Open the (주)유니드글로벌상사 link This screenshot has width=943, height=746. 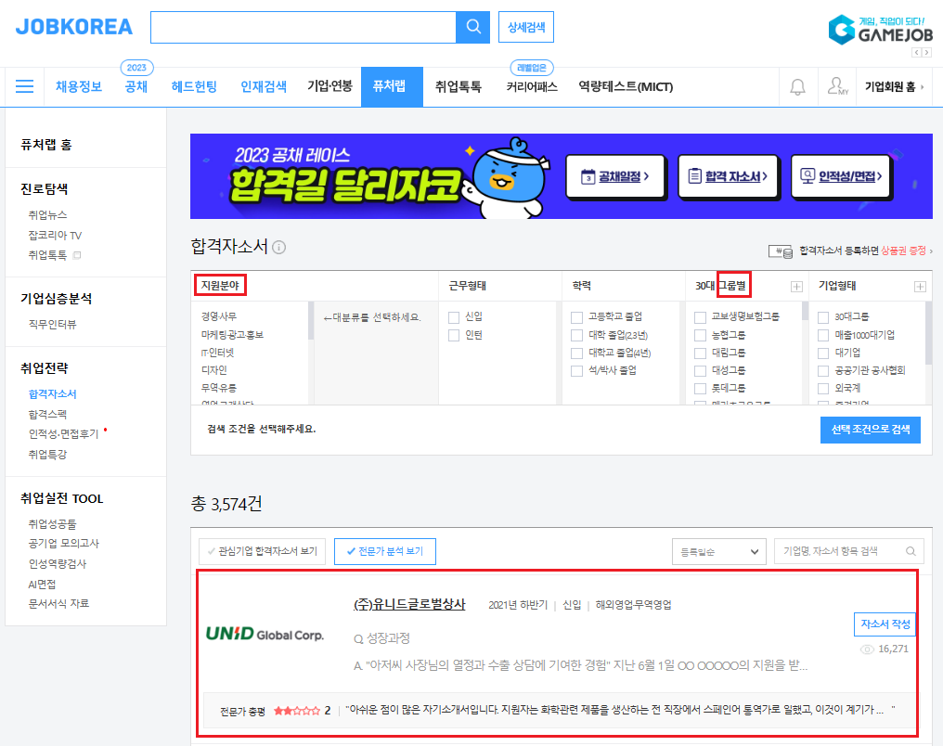click(x=409, y=604)
